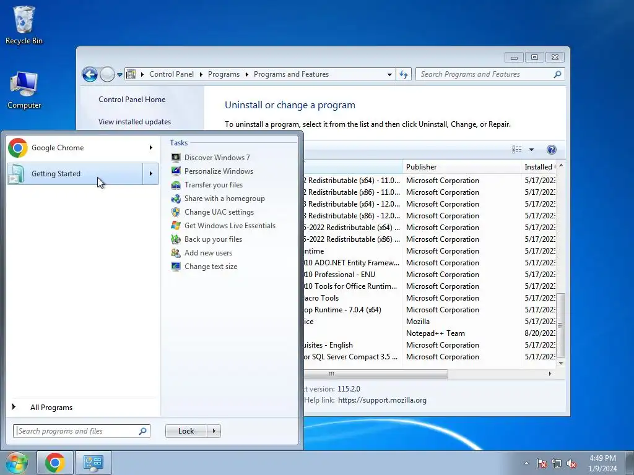Click Programs in the breadcrumb path

[224, 74]
